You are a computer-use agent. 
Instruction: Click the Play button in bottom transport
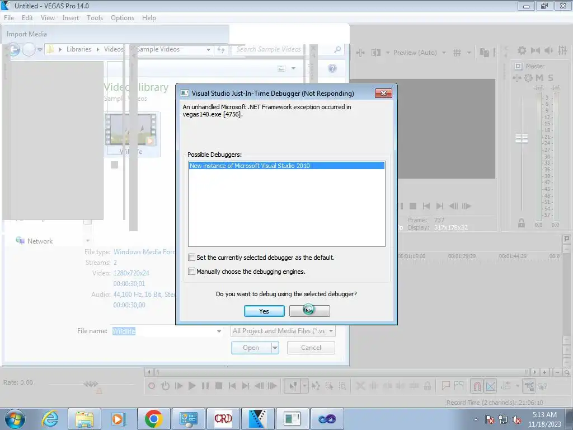coord(192,386)
